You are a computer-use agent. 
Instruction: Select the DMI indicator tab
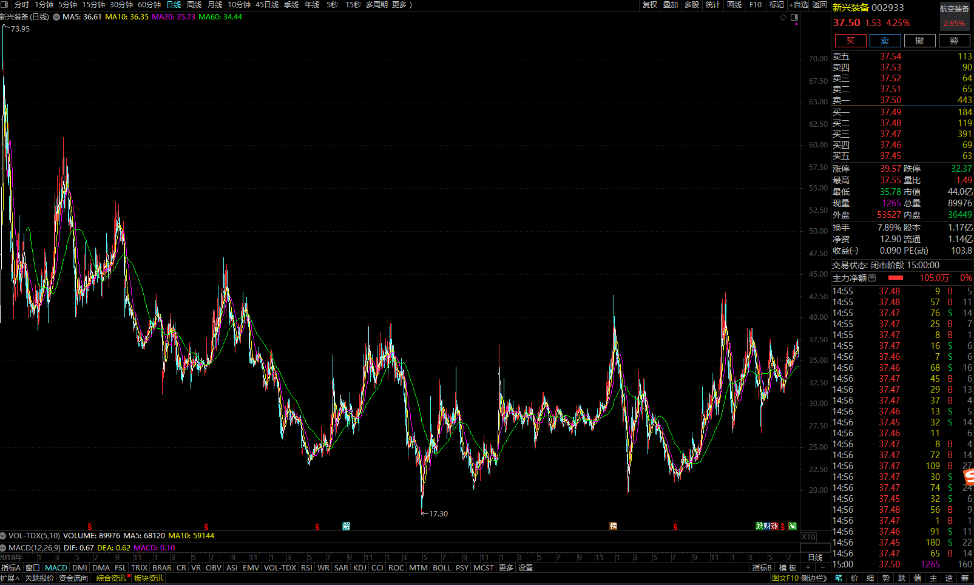click(x=79, y=568)
